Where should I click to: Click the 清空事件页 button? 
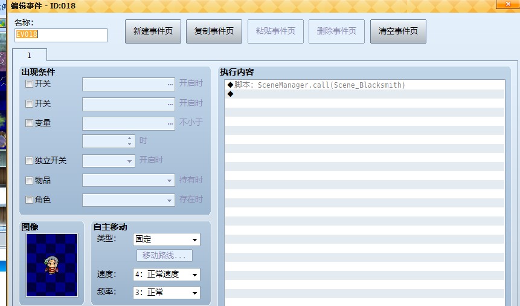(x=398, y=31)
